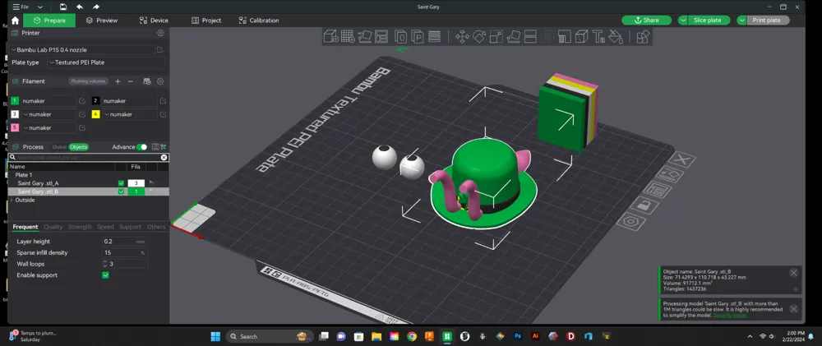822x346 pixels.
Task: Edit the Bambu Lab P1S printer preset
Action: click(160, 50)
